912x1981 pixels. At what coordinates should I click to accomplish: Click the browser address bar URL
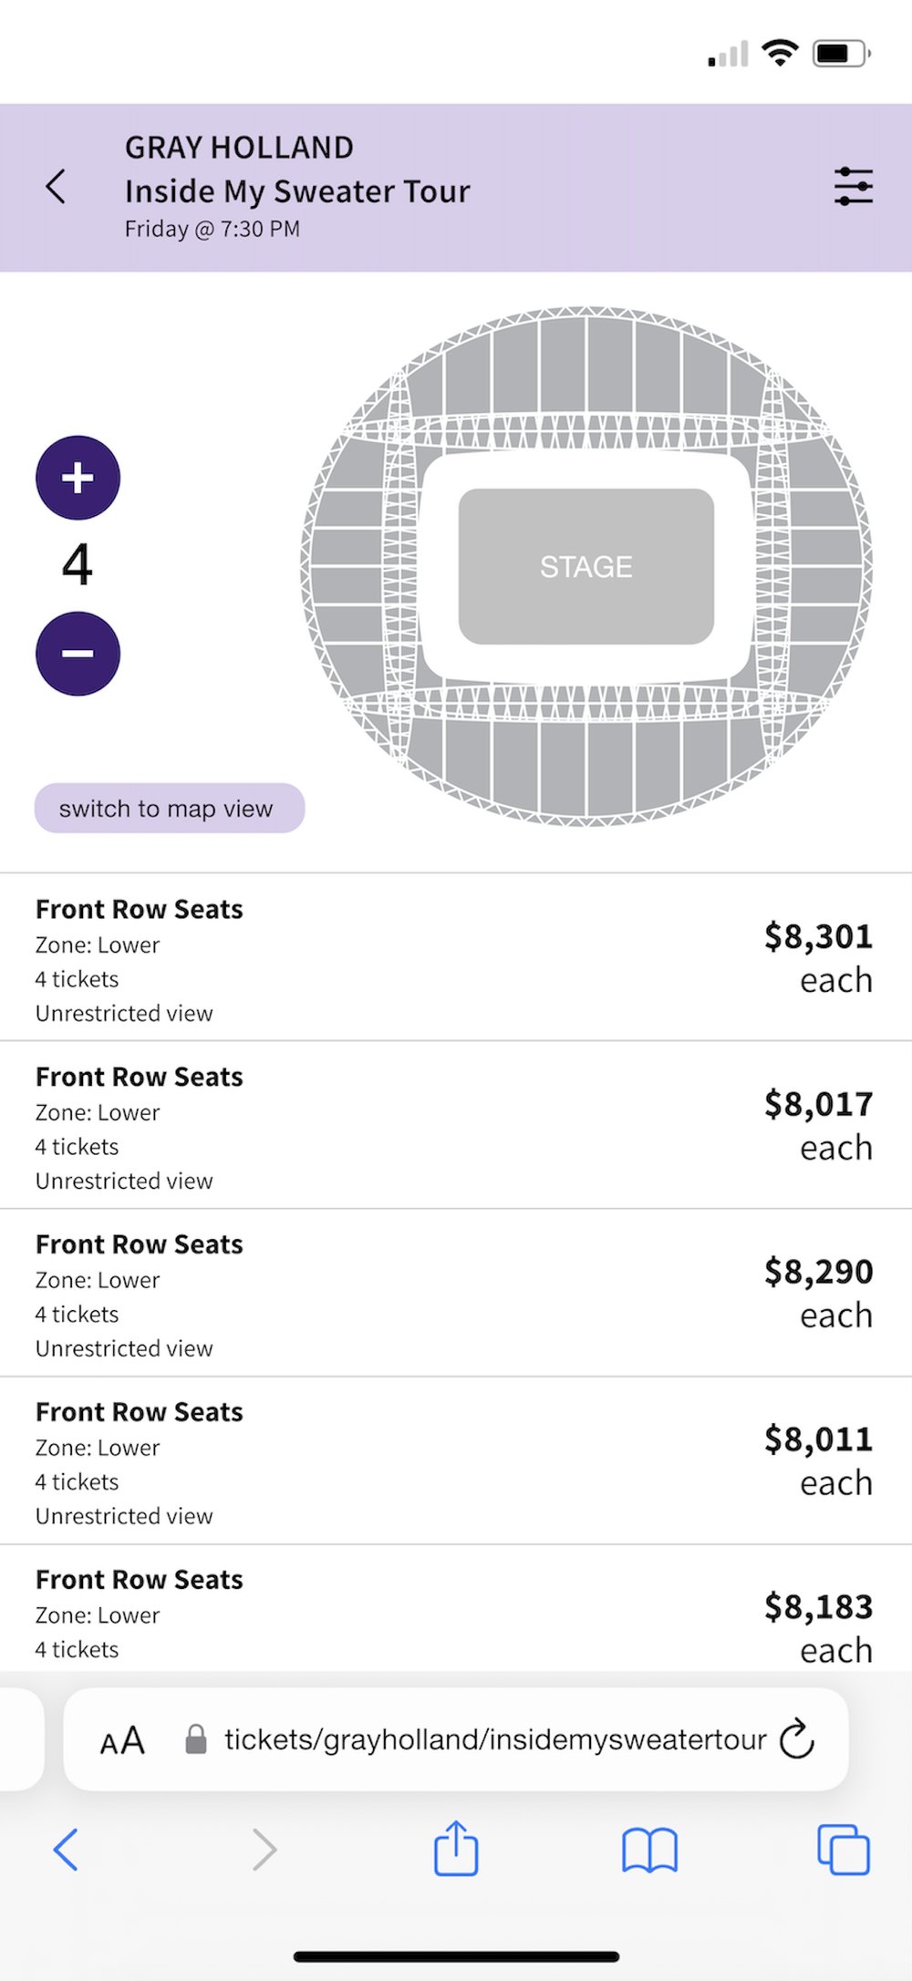pos(495,1739)
